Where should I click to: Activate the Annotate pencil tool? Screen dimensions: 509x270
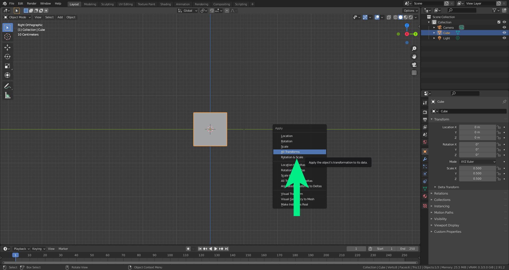click(7, 86)
